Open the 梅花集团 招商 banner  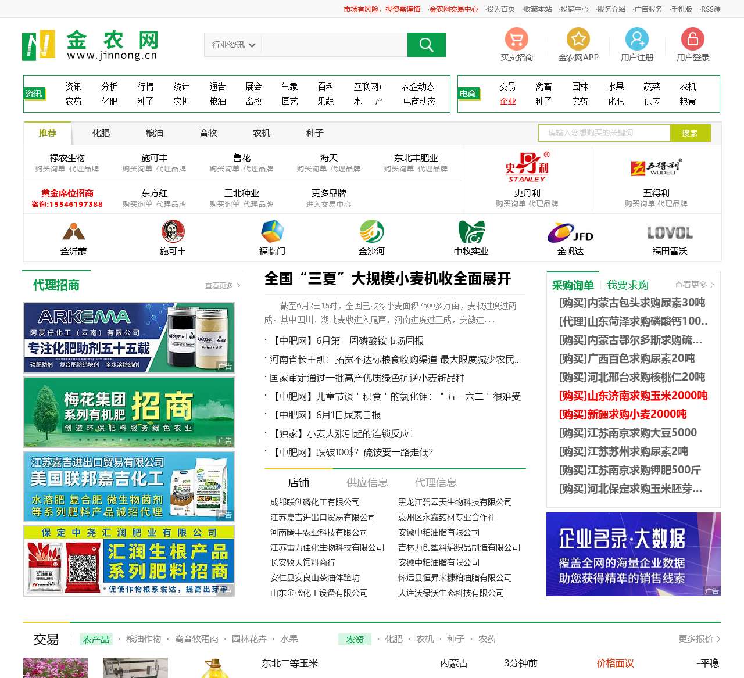coord(129,412)
